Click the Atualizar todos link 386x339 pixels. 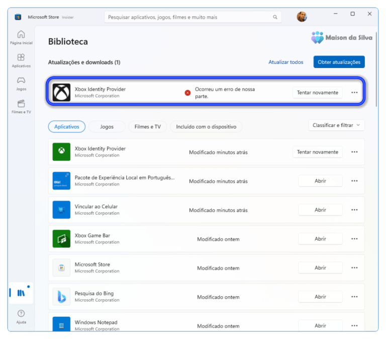[x=286, y=62]
